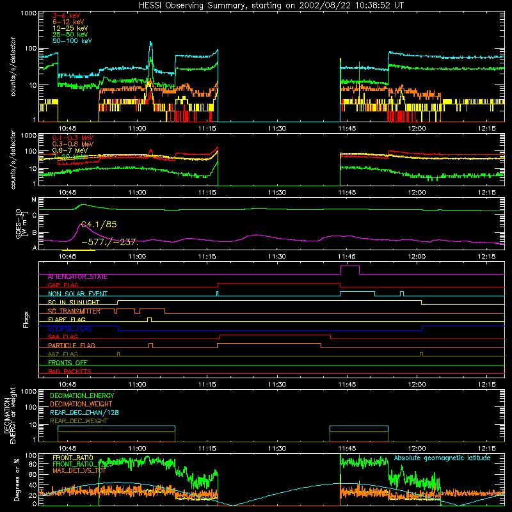Click the DECIMATION ENERGY or weight axis label
512x512 pixels.
coord(10,415)
